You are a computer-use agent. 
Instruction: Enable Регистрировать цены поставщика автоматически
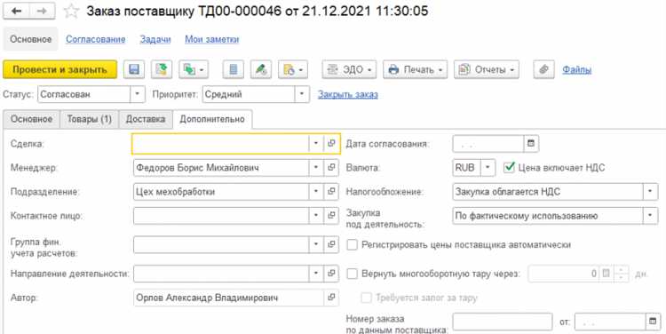353,245
